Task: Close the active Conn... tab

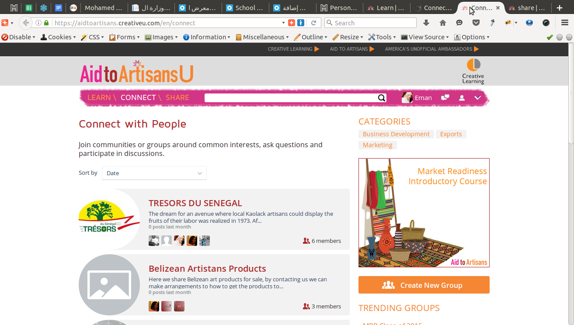Action: tap(498, 8)
